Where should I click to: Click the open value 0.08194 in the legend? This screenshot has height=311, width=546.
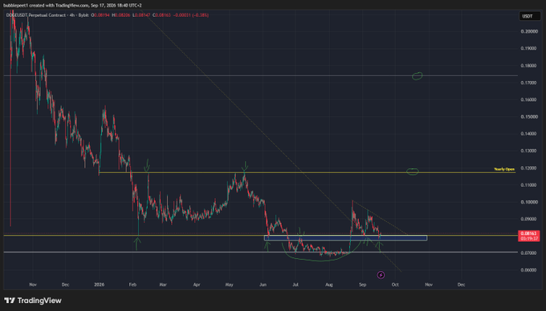pos(101,15)
